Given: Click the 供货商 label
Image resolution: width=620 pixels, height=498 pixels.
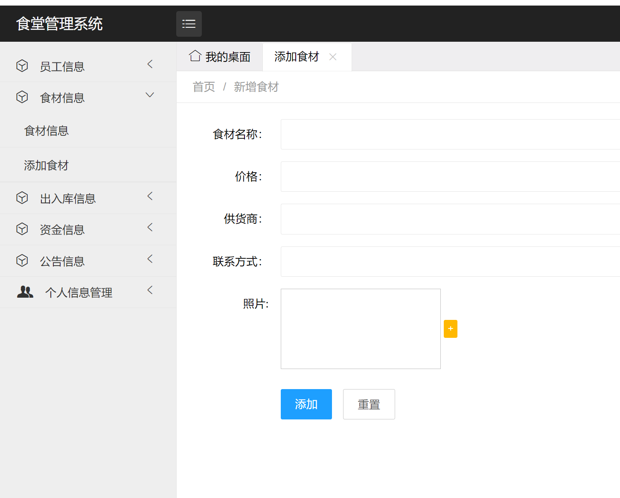Looking at the screenshot, I should point(243,219).
